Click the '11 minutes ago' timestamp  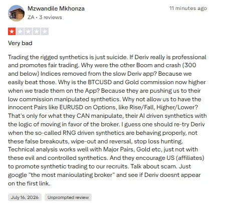point(188,8)
